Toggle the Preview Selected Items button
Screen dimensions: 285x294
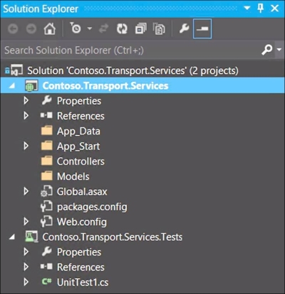(202, 28)
